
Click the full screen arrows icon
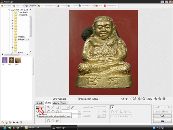(x=135, y=99)
